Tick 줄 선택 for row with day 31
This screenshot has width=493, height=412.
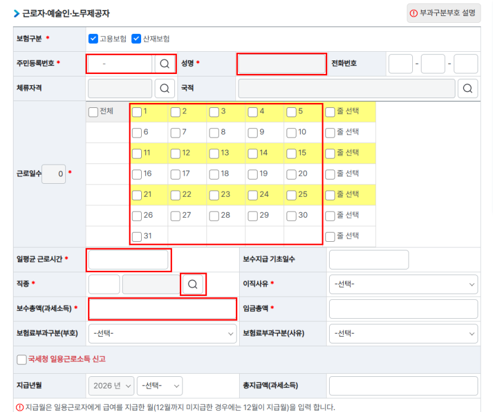330,237
